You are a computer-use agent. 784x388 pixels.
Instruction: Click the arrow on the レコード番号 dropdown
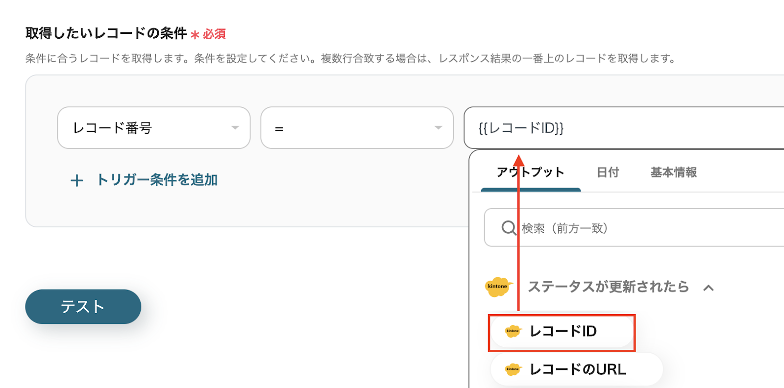(235, 128)
